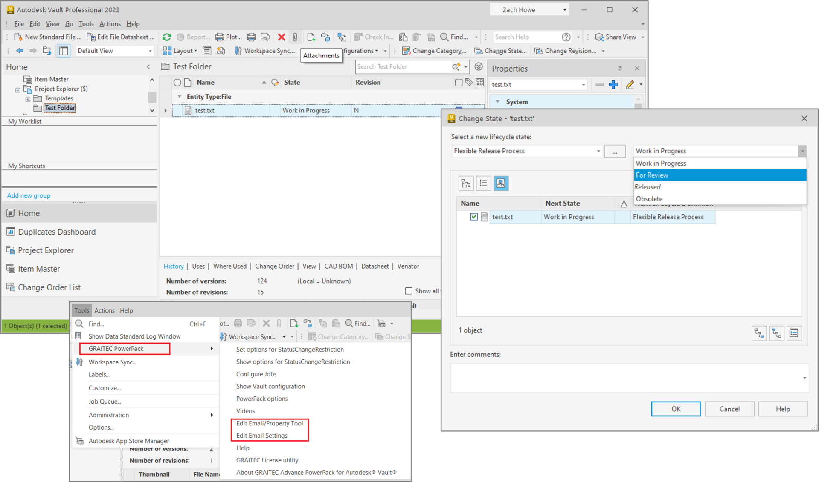The image size is (819, 482).
Task: Click Change State in the toolbar
Action: [x=500, y=51]
